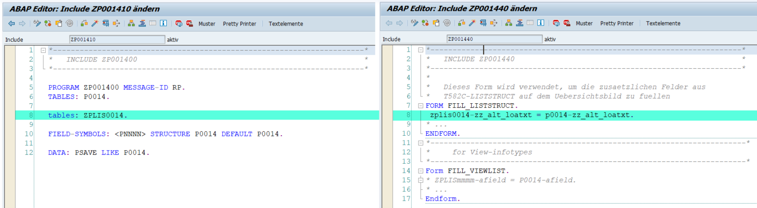Set a session breakpoint in ZP001410 editor
This screenshot has width=757, height=208.
click(x=178, y=24)
